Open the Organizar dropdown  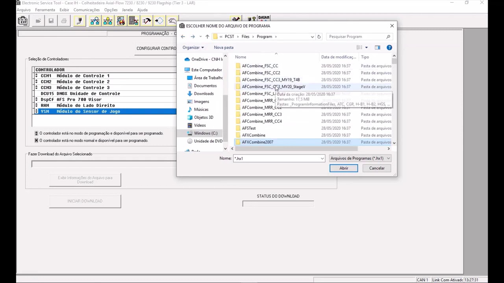click(x=193, y=48)
